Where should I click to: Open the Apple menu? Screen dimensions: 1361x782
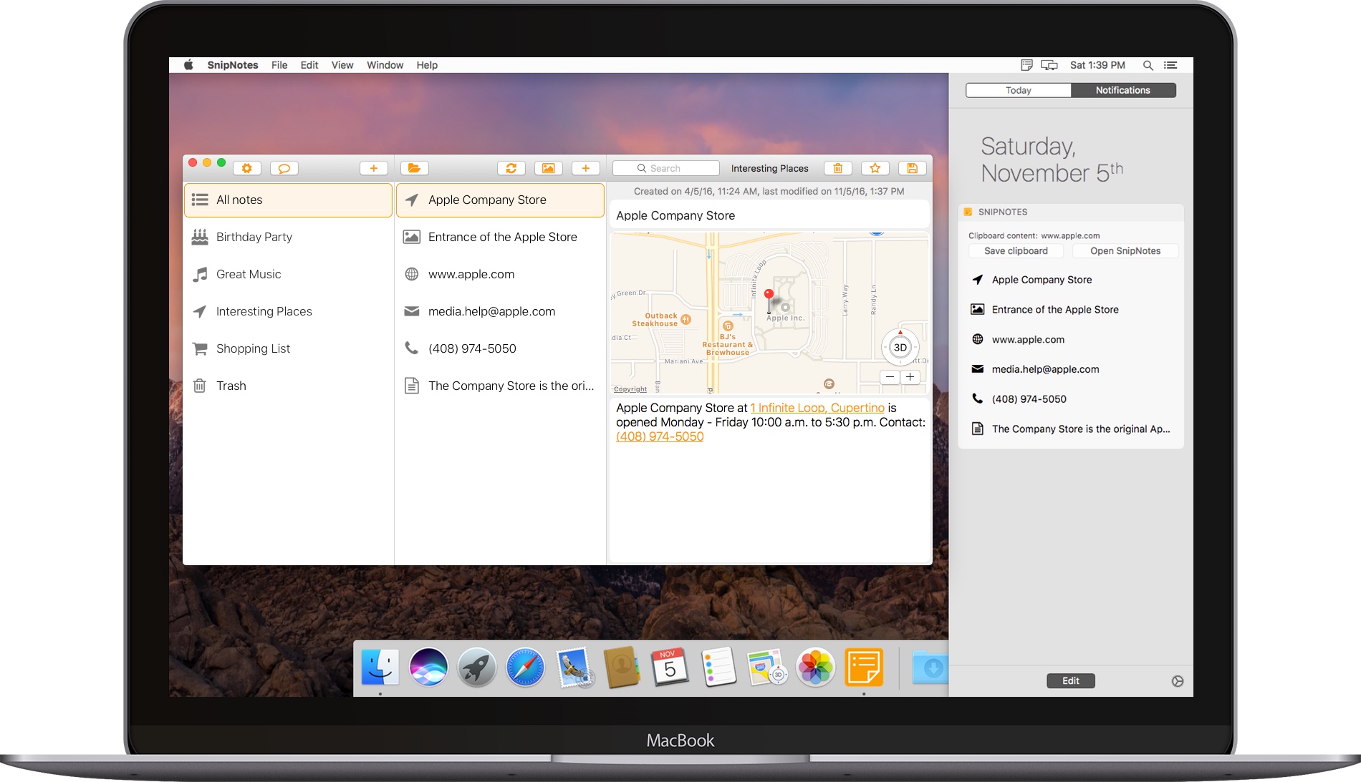point(188,65)
